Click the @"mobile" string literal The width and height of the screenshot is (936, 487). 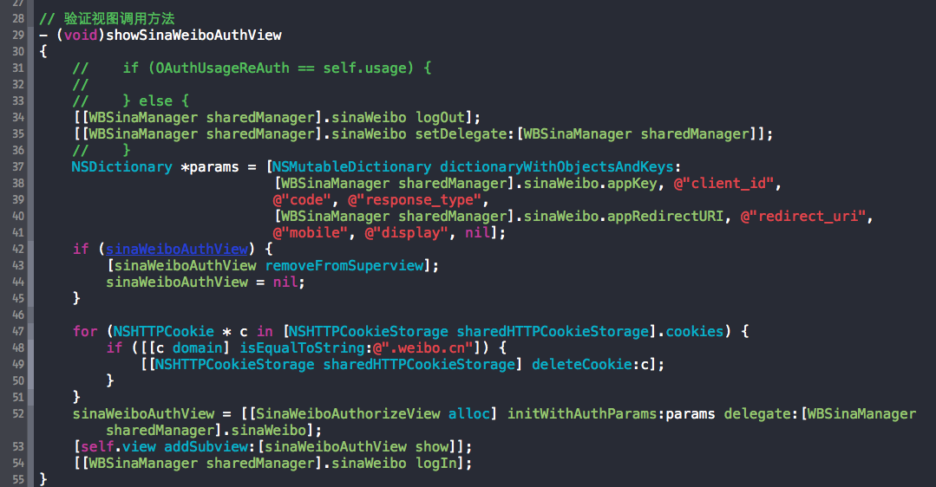[311, 232]
